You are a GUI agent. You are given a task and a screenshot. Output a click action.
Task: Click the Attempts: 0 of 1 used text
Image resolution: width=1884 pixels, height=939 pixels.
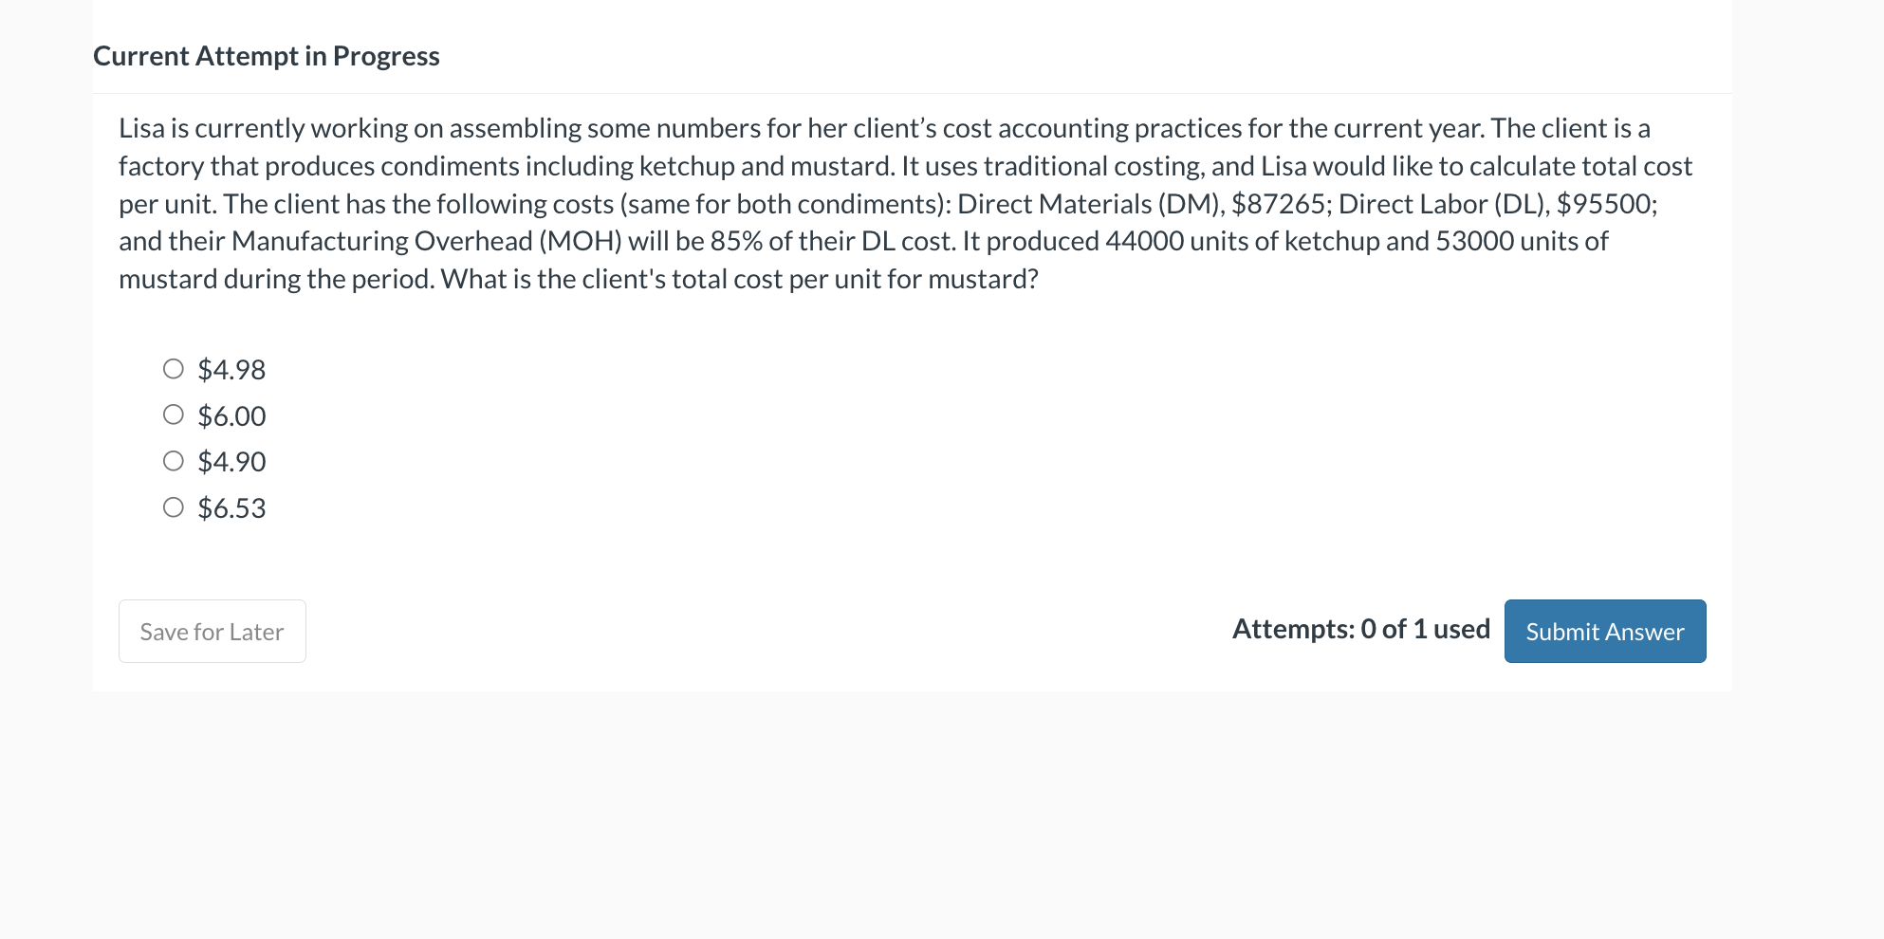coord(1361,628)
